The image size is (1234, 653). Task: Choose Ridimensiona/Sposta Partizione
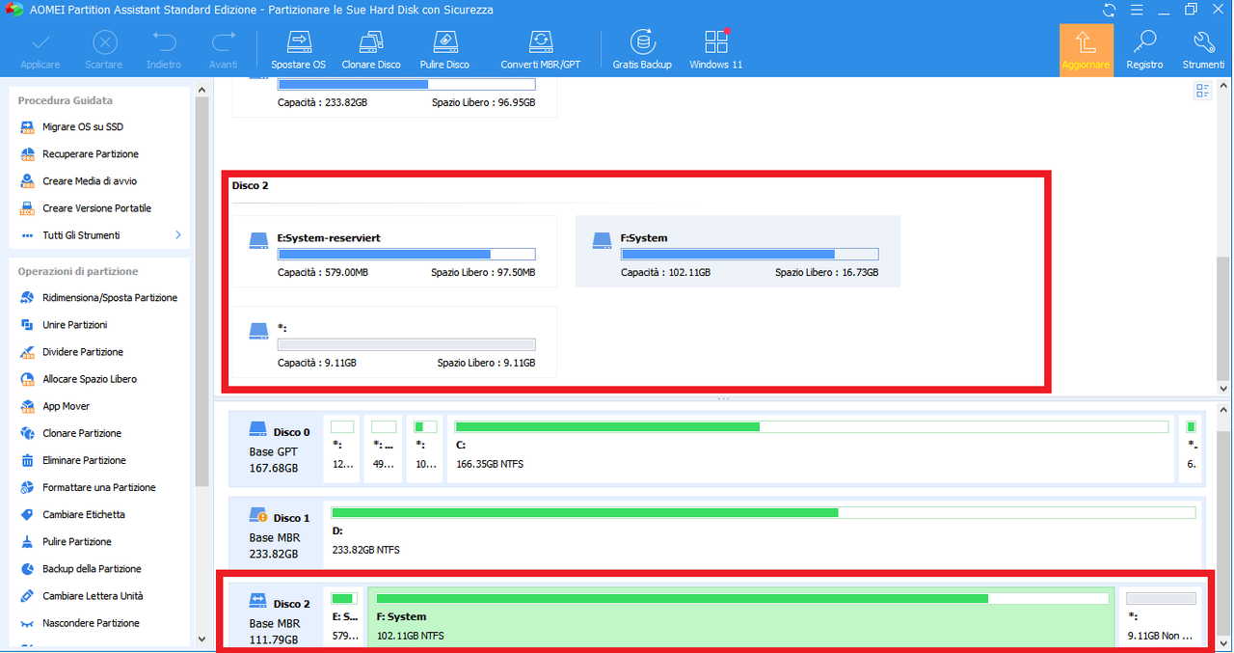[110, 297]
